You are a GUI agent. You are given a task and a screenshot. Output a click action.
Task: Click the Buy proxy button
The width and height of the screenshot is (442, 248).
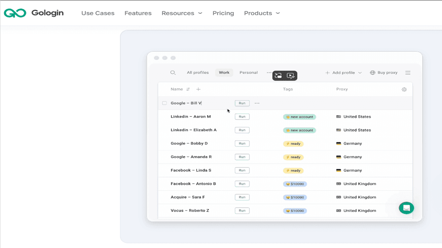tap(384, 73)
